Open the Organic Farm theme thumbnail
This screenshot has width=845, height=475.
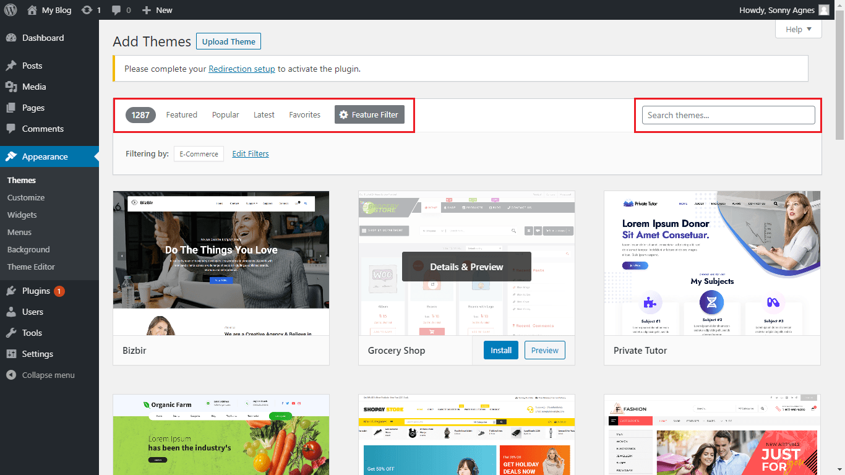[x=221, y=435]
